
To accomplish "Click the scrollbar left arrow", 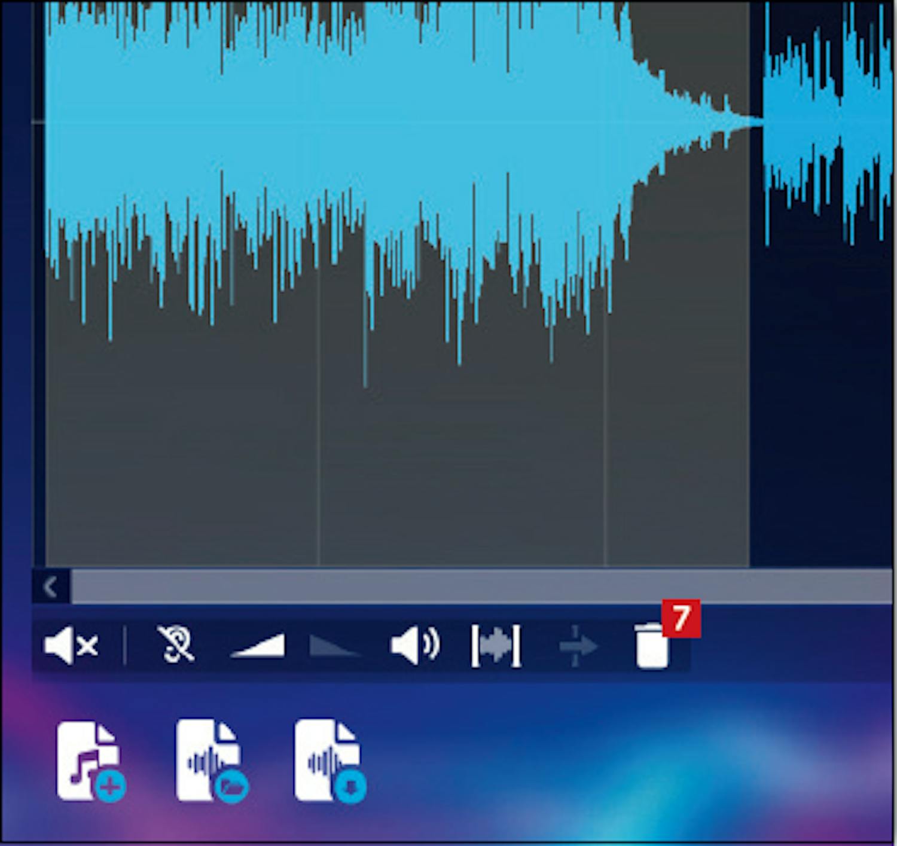I will pos(51,587).
